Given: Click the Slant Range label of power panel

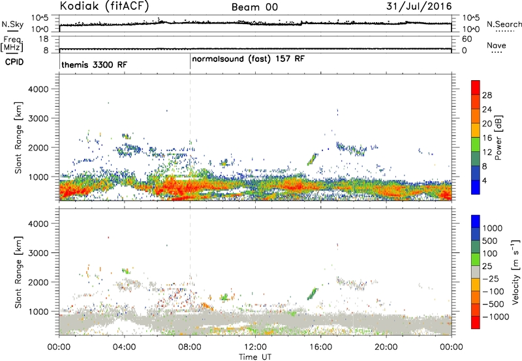Looking at the screenshot, I should click(x=18, y=138).
